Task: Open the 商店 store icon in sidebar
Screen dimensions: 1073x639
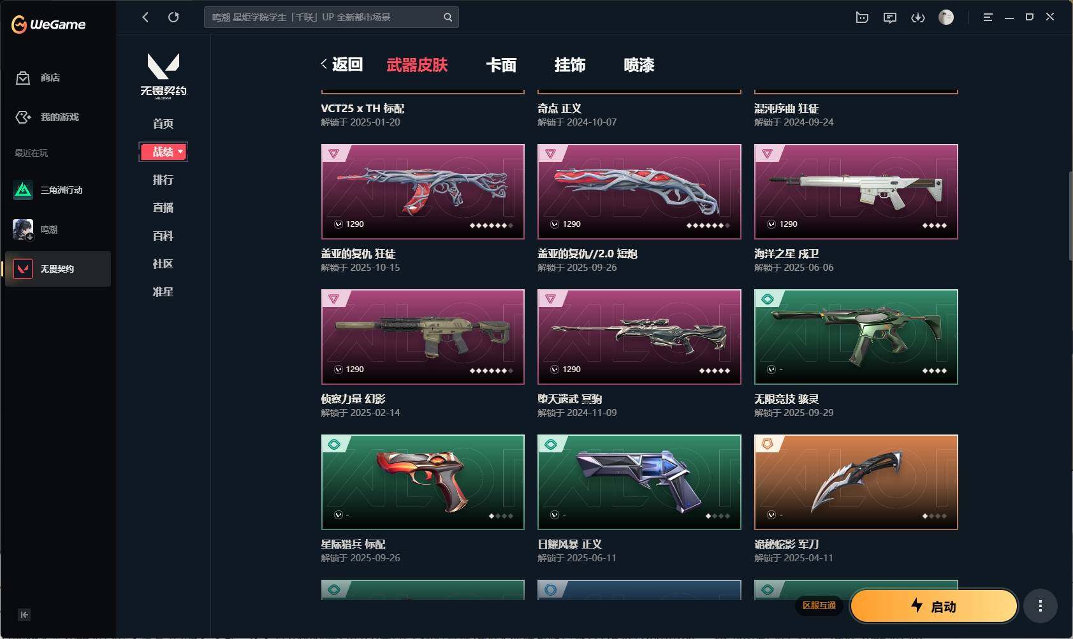Action: coord(23,78)
